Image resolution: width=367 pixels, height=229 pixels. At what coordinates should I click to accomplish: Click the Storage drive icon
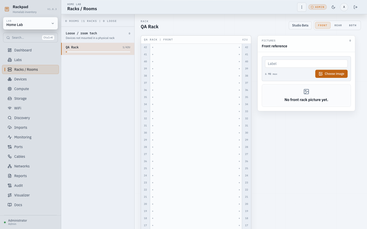10,98
